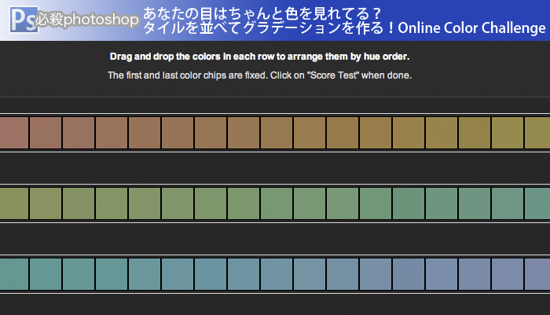Select the fifteenth chip from left, middle row
The width and height of the screenshot is (550, 315).
point(475,203)
